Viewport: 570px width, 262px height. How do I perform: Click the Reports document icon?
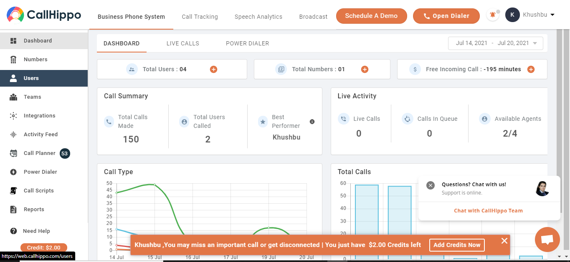coord(13,210)
